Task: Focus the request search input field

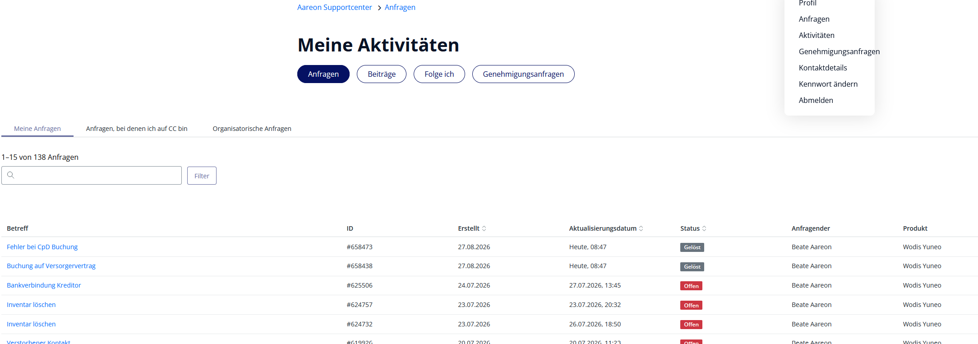Action: click(92, 175)
